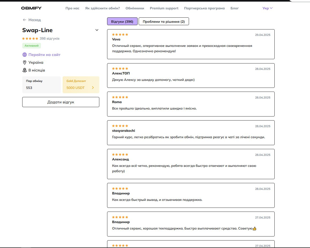Click the star rating on stasyarakochi's review
This screenshot has width=310, height=248.
click(x=120, y=126)
